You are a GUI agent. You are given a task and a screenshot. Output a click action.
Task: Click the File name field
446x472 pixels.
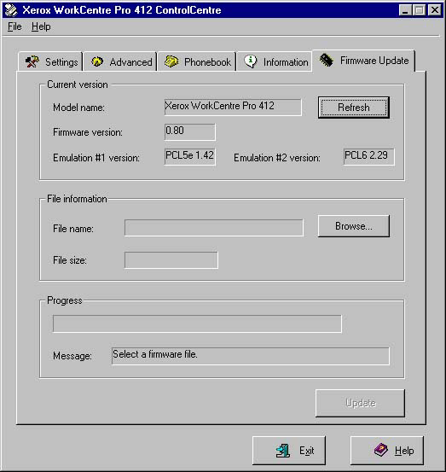[x=214, y=228]
